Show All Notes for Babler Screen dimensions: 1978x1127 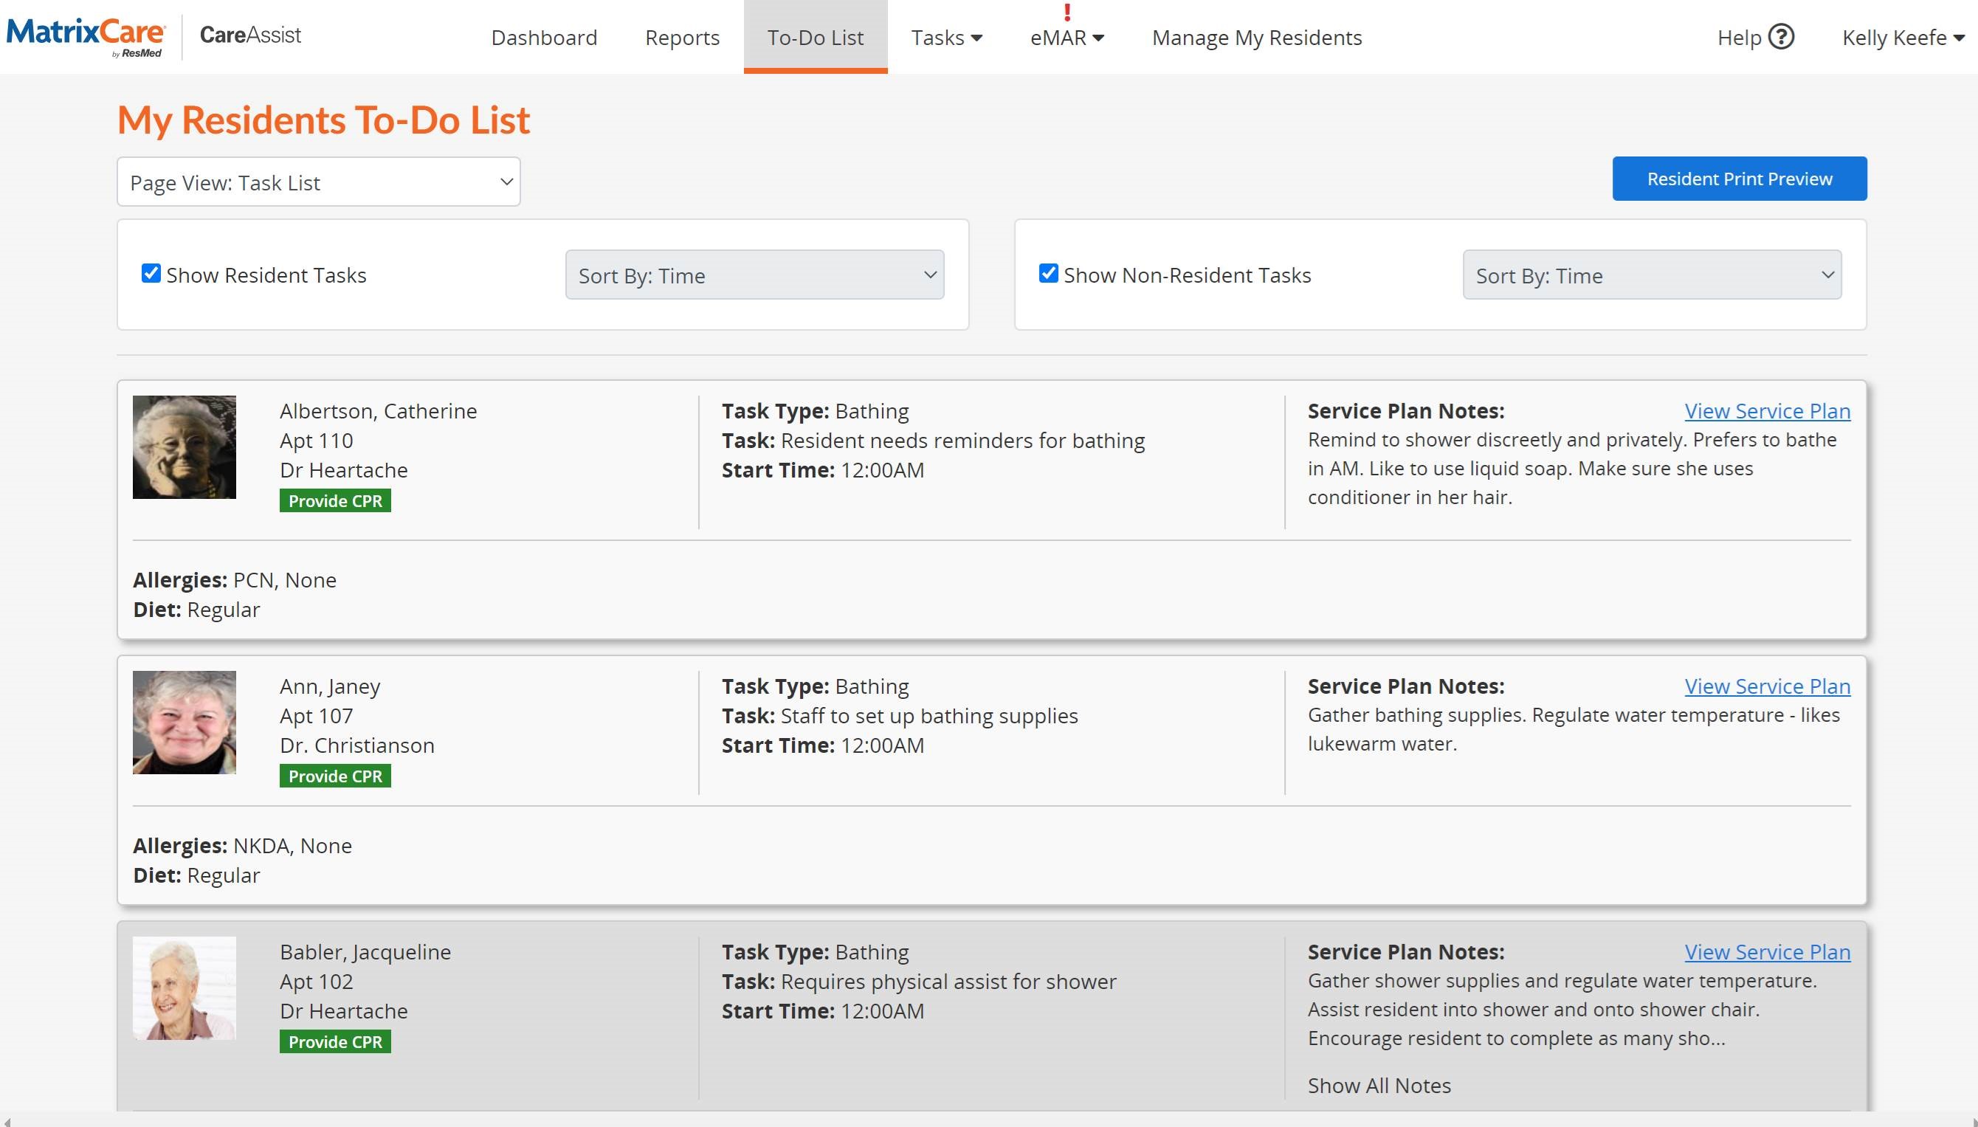coord(1378,1085)
